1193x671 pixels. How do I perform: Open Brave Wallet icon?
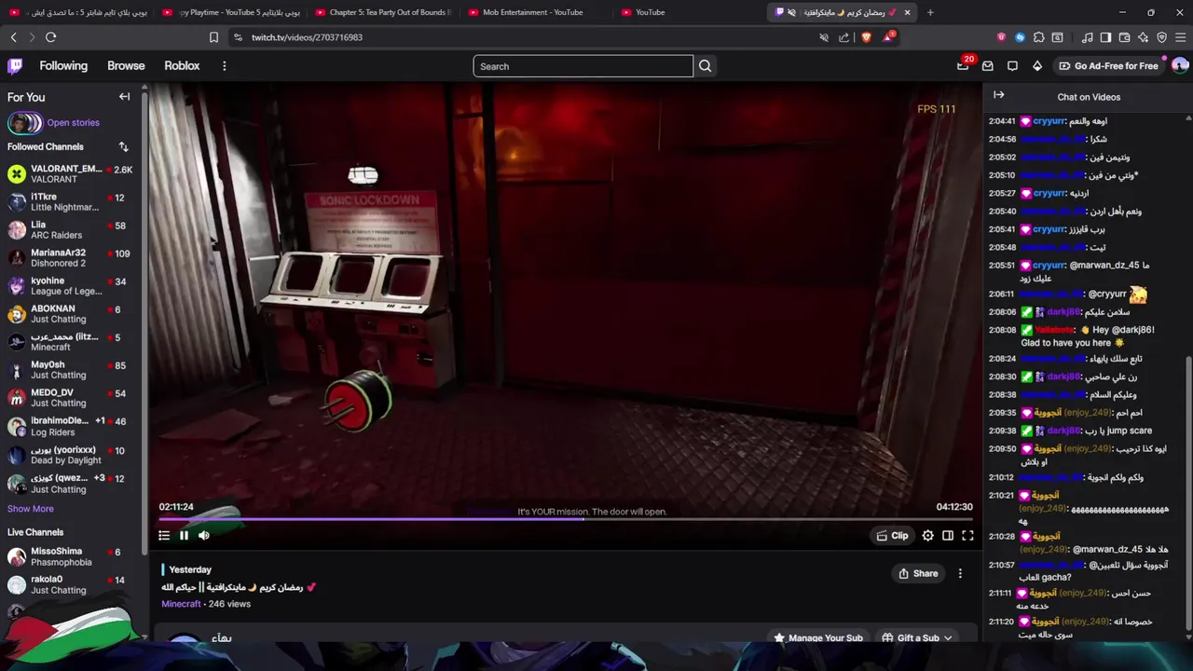click(x=1124, y=37)
